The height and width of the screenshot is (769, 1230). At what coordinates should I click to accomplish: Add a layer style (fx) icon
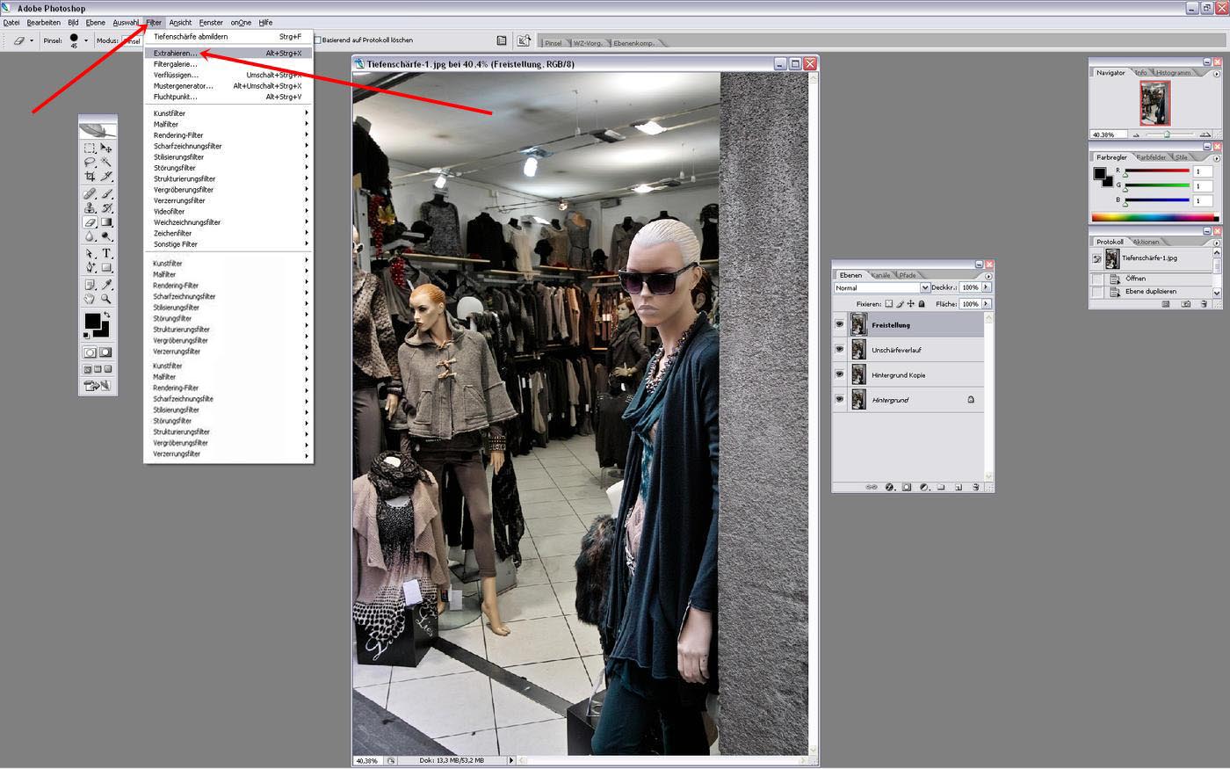890,487
